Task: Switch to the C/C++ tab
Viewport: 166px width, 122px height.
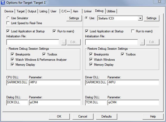Action: (x=66, y=11)
